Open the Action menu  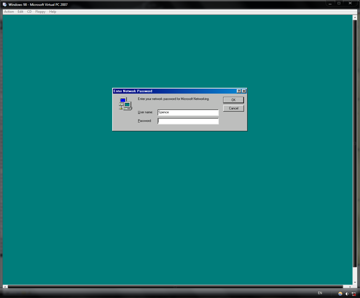point(9,12)
